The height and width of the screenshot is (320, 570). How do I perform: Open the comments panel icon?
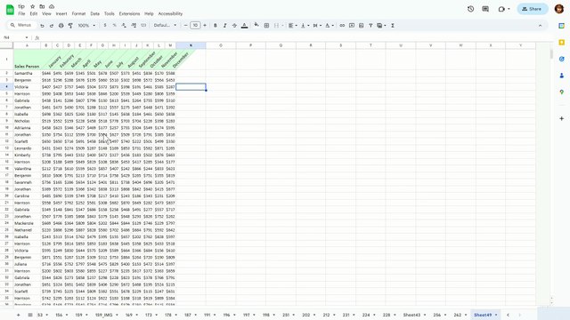tap(485, 9)
